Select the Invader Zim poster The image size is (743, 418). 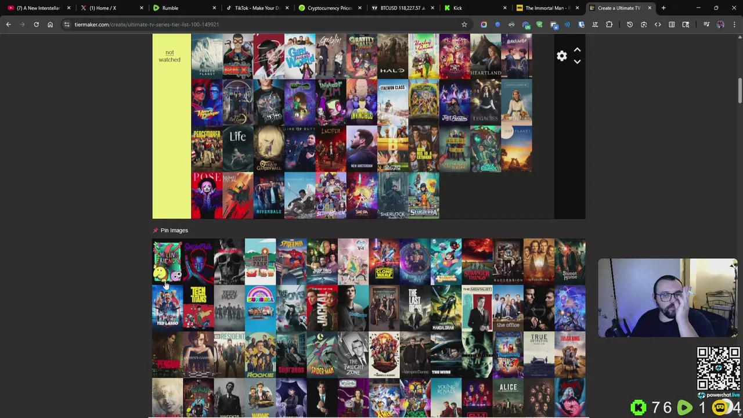coord(330,103)
